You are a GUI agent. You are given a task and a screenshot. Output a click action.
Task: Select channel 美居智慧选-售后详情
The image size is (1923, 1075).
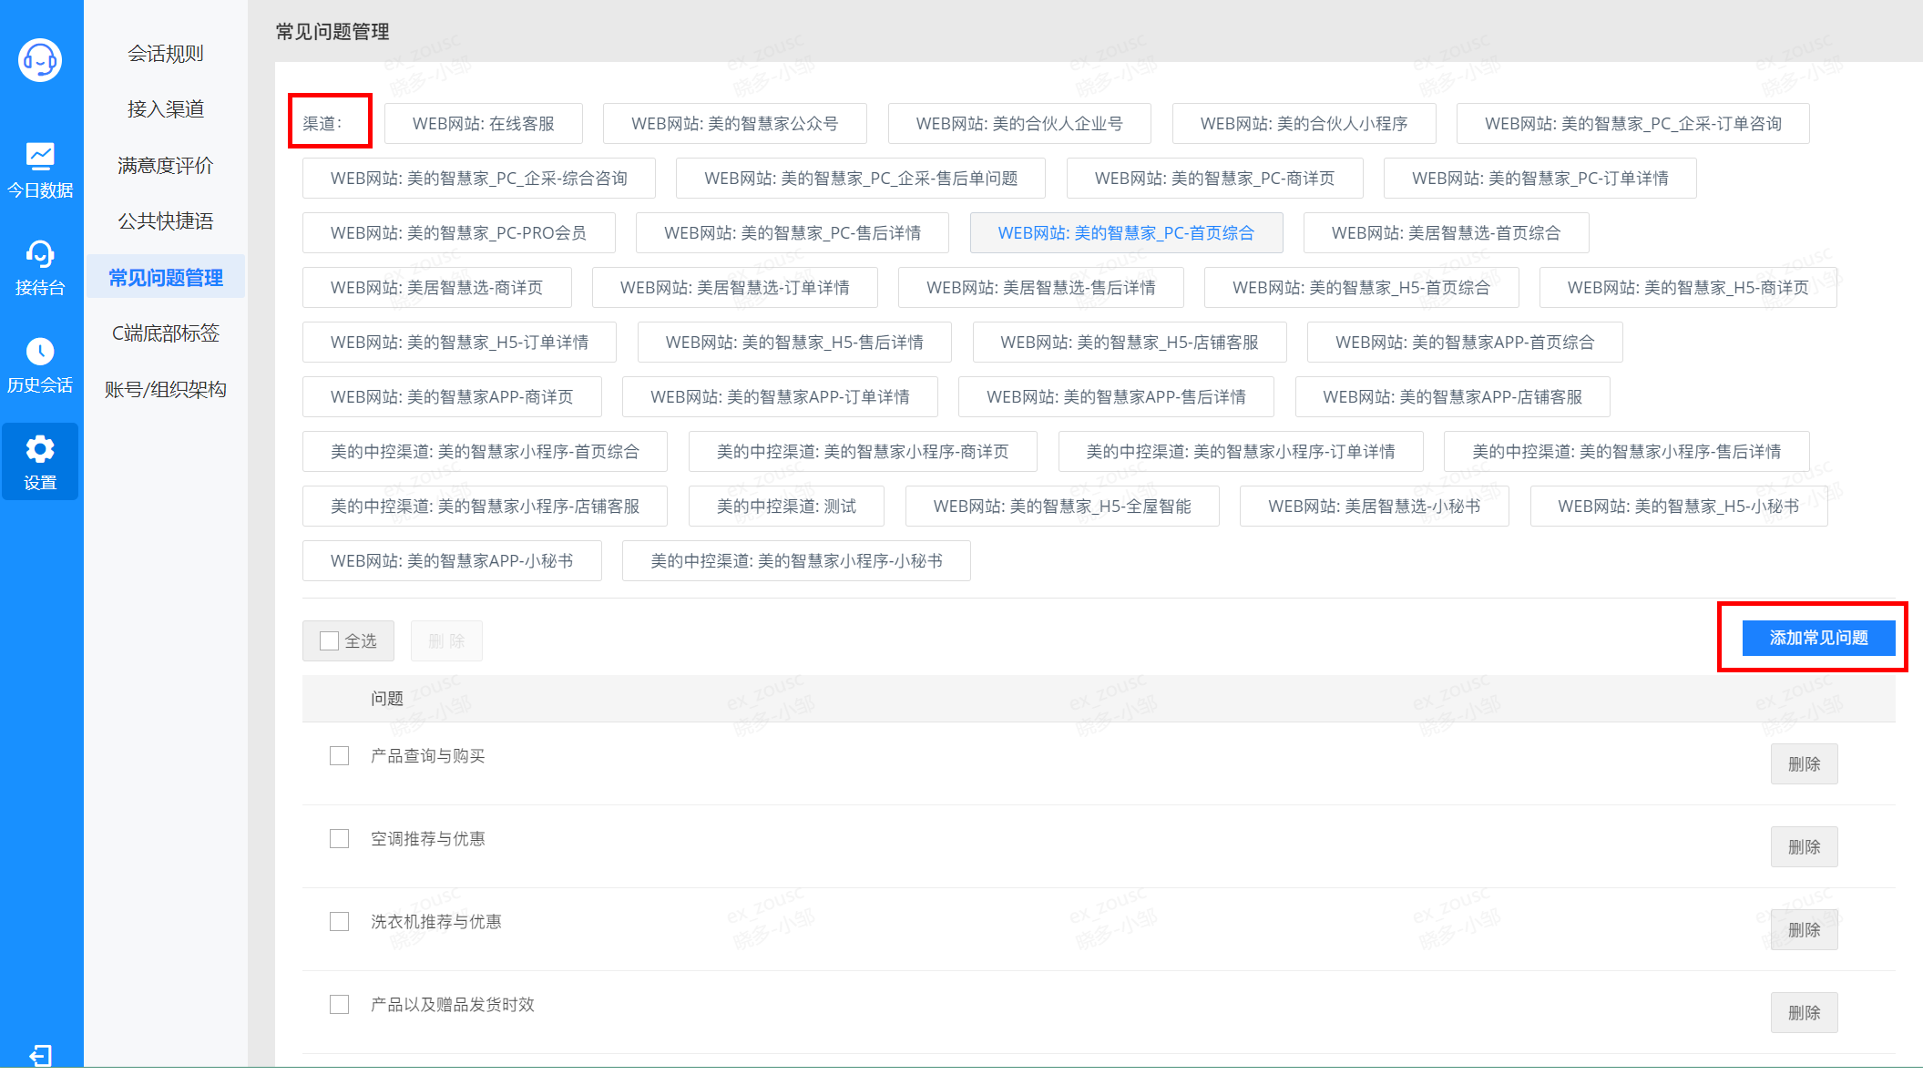point(1041,288)
